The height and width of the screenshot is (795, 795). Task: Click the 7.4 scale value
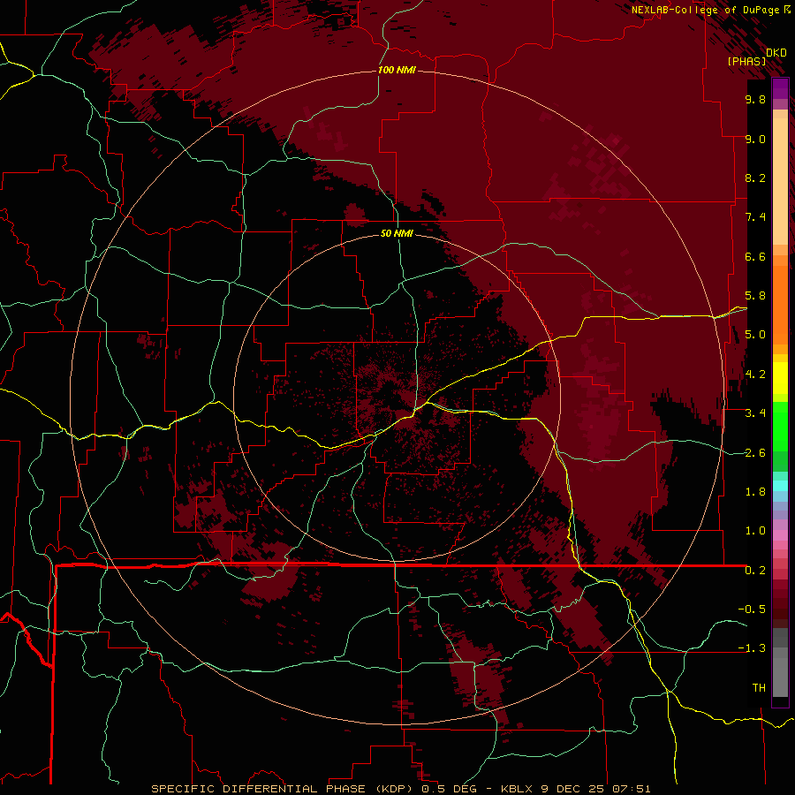755,217
